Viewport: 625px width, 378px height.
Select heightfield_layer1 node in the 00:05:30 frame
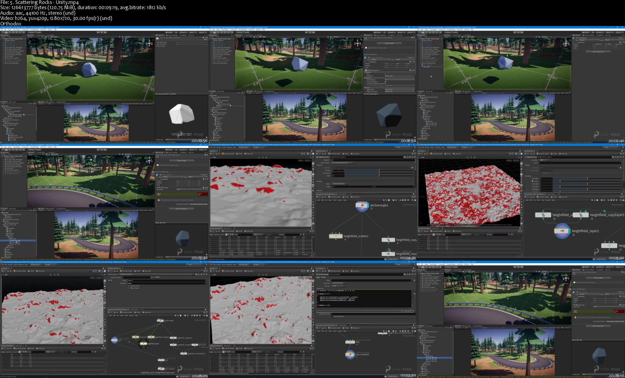tap(562, 231)
